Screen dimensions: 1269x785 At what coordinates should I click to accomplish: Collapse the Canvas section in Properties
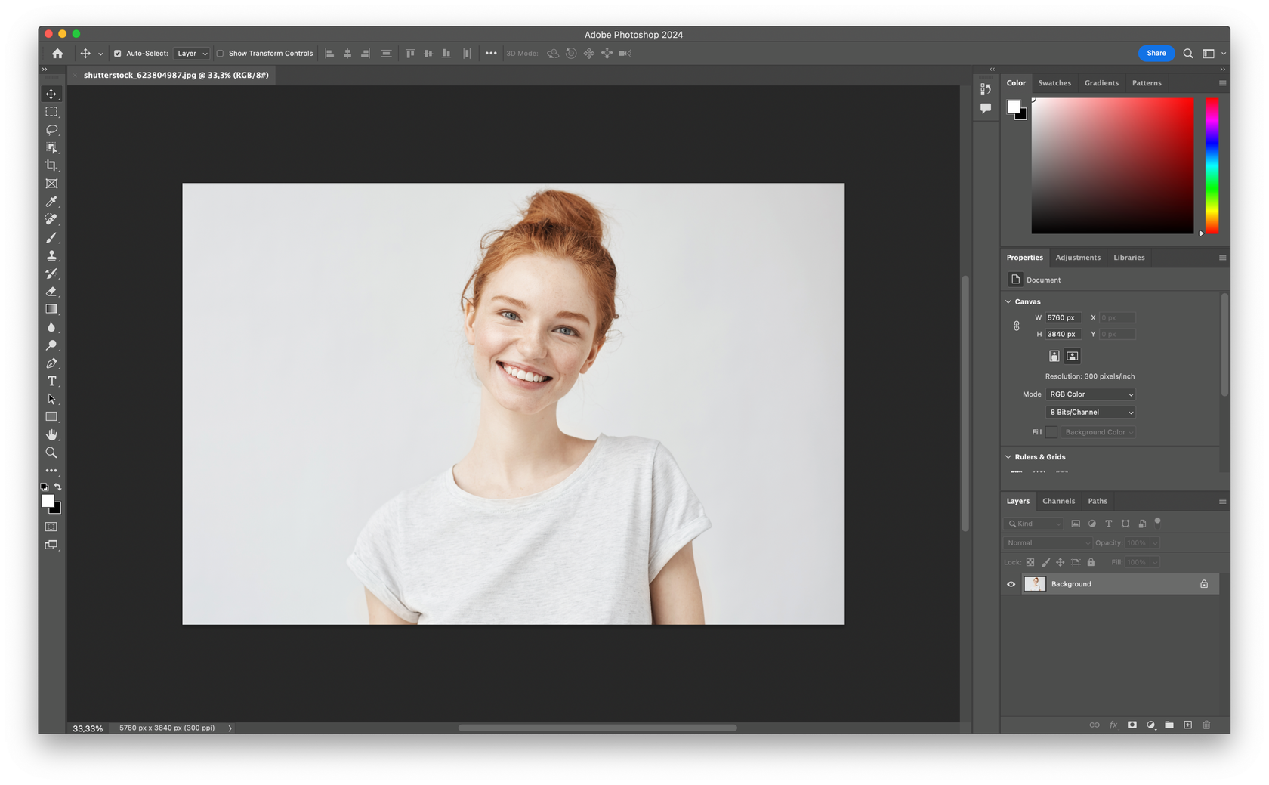pos(1008,301)
